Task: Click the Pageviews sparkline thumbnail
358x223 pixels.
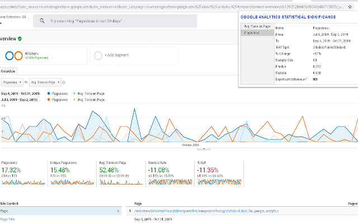Action: pos(23,182)
